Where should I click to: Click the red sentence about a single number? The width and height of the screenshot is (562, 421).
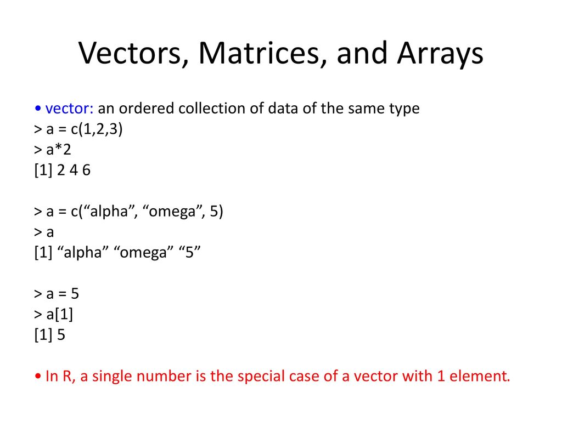click(277, 376)
